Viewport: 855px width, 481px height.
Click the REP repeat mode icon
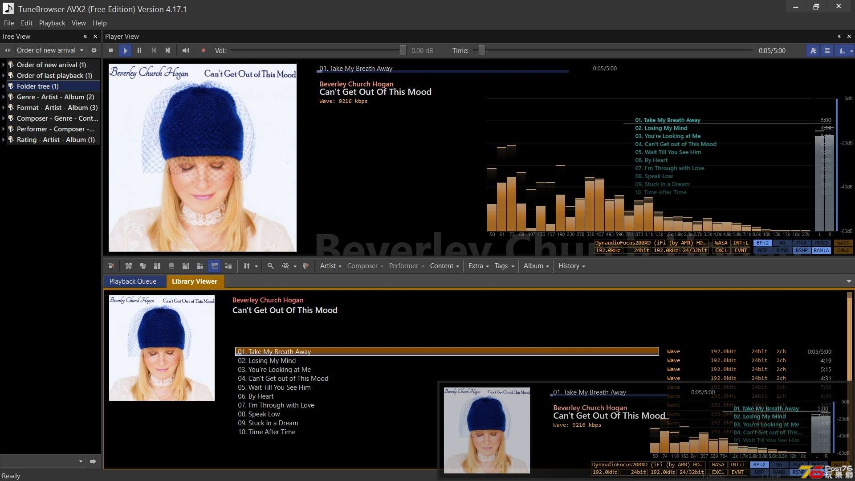(x=761, y=251)
